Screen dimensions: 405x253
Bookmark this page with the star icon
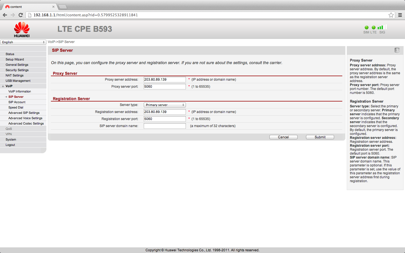click(391, 15)
